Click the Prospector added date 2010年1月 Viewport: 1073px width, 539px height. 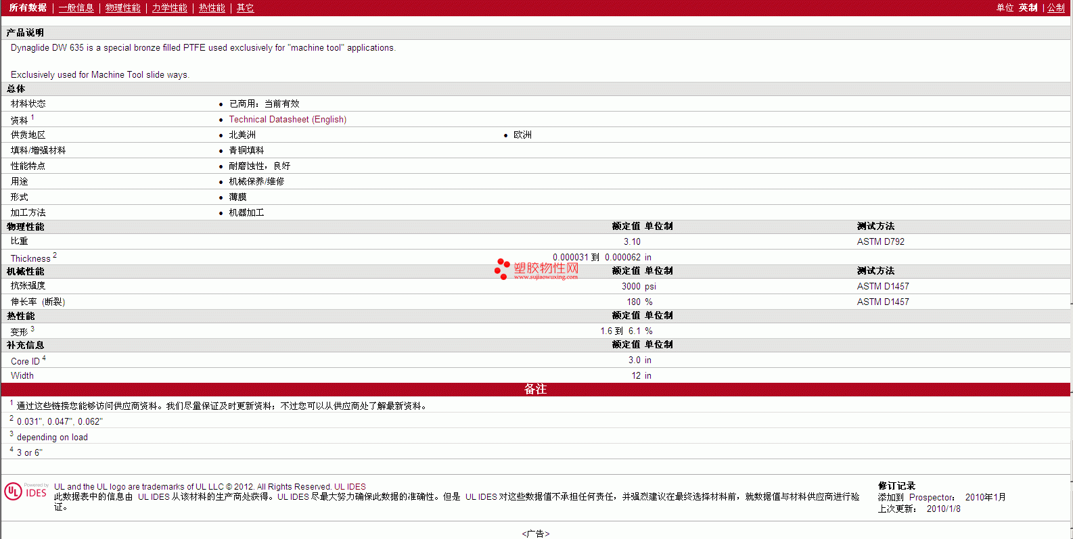986,497
